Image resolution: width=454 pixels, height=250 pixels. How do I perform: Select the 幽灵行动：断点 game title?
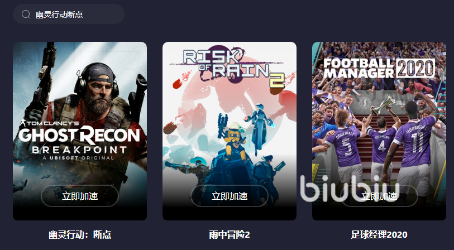pos(80,235)
